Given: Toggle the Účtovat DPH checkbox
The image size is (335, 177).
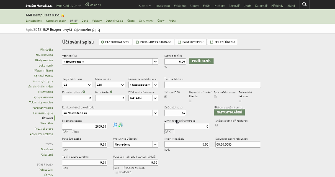Looking at the screenshot, I should click(165, 97).
